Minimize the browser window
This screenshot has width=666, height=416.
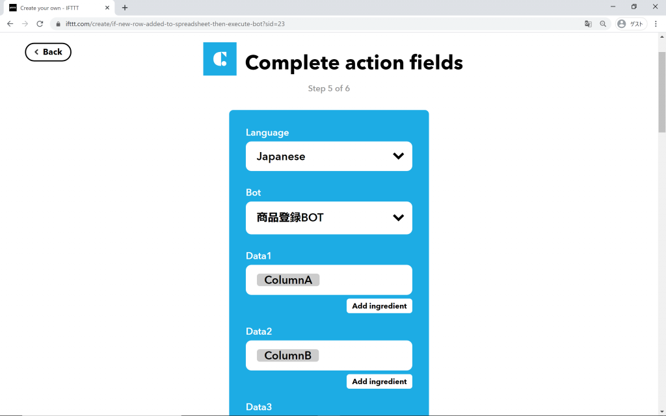coord(613,6)
